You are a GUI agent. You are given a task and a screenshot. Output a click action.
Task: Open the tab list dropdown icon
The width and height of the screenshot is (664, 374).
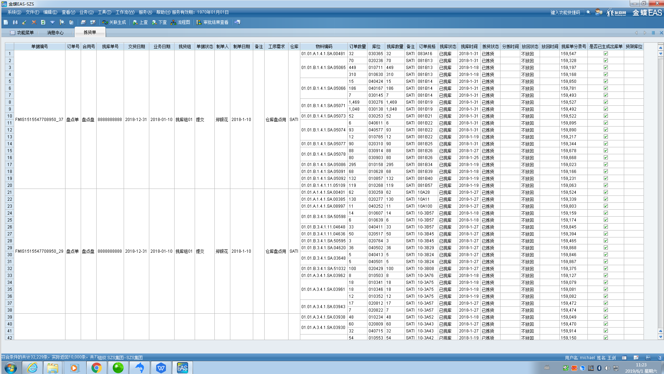[x=653, y=33]
